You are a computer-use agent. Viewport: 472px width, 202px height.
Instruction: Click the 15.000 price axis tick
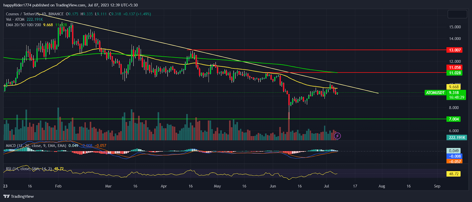[x=455, y=27]
